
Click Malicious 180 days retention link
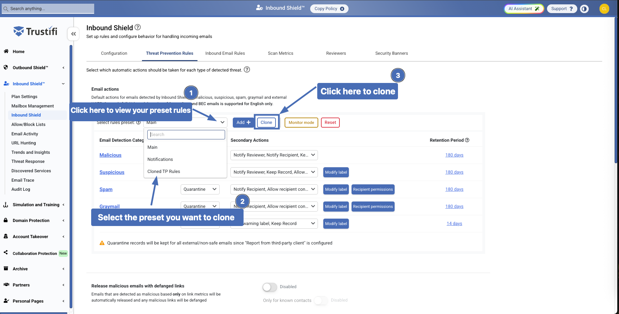(x=454, y=155)
